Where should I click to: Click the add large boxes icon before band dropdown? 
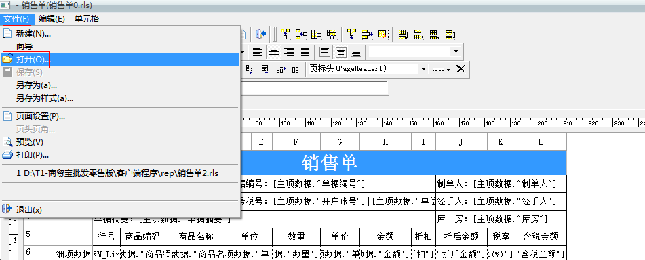[x=296, y=70]
